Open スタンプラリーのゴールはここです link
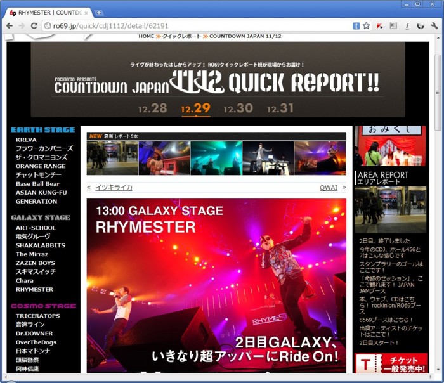The height and width of the screenshot is (383, 444). (391, 267)
